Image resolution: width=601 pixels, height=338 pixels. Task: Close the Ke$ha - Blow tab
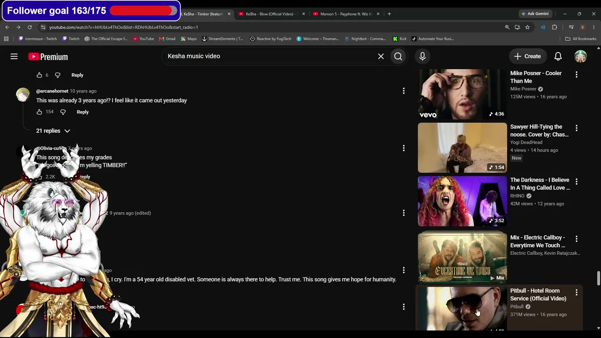[x=303, y=14]
